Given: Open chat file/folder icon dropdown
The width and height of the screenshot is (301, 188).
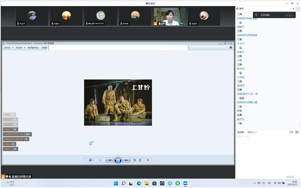Looking at the screenshot, I should (292, 132).
